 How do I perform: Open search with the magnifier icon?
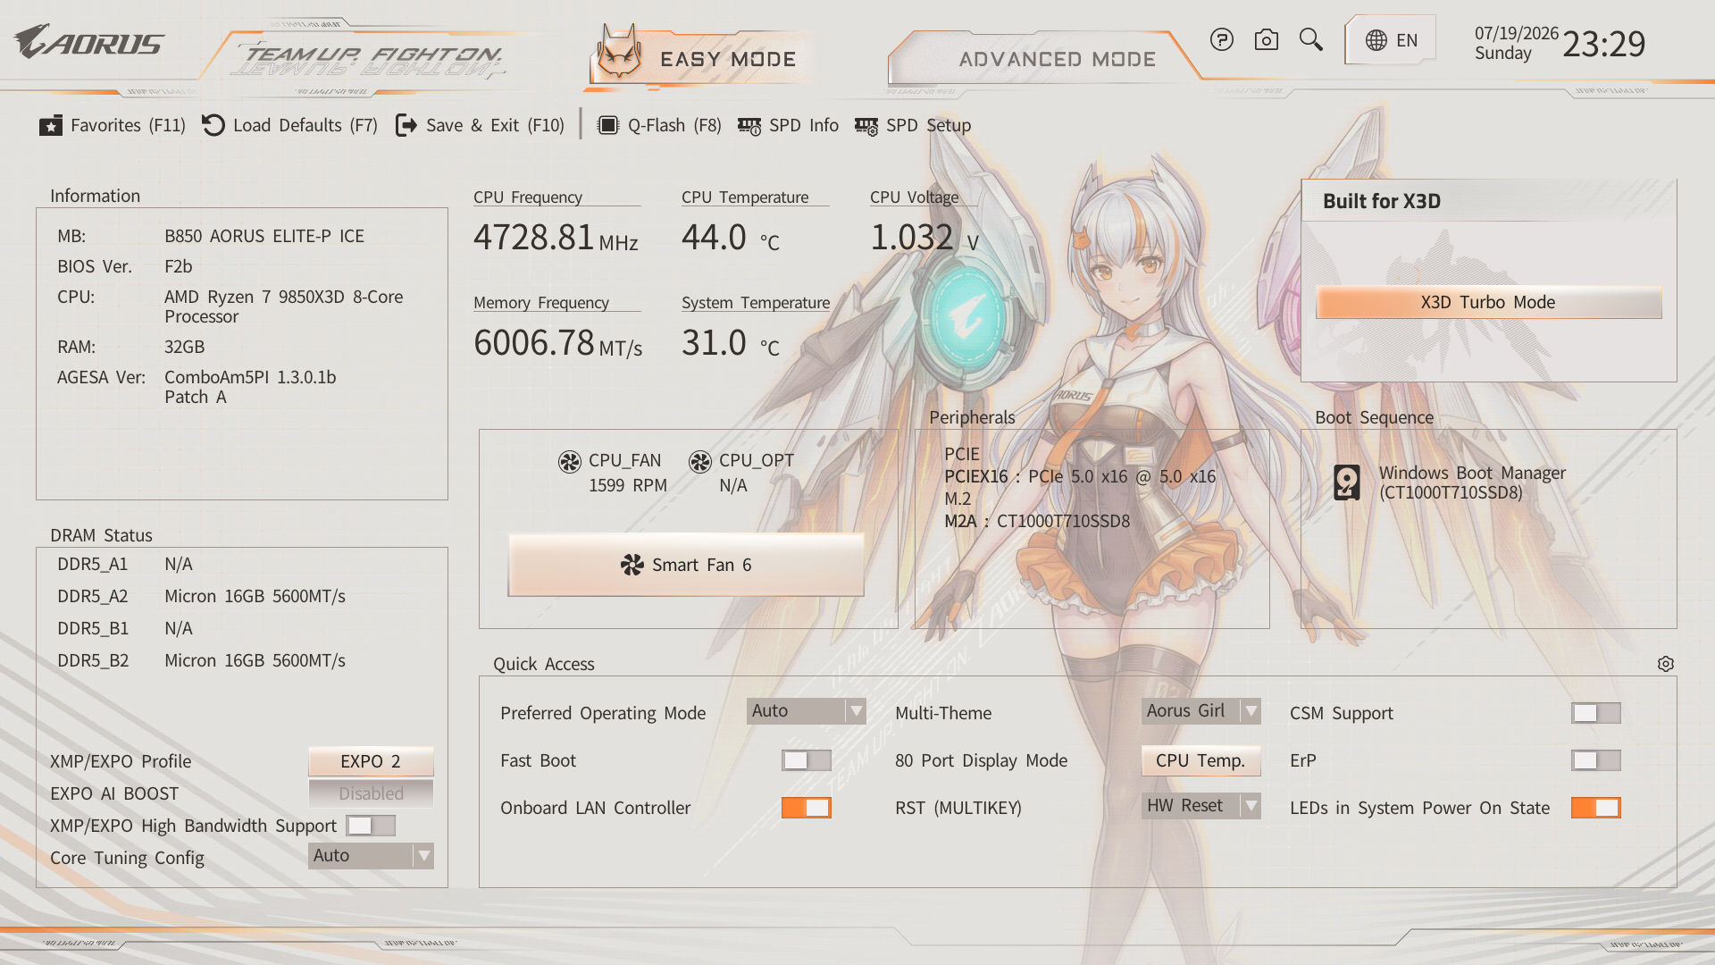1311,39
